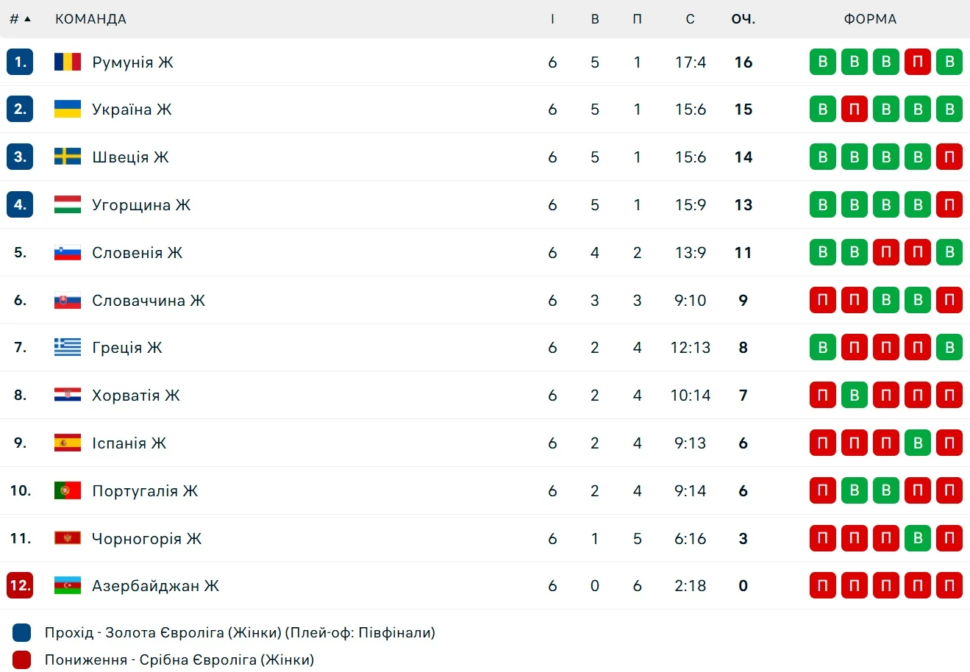This screenshot has height=672, width=970.
Task: Click the Greece flag icon
Action: 67,347
